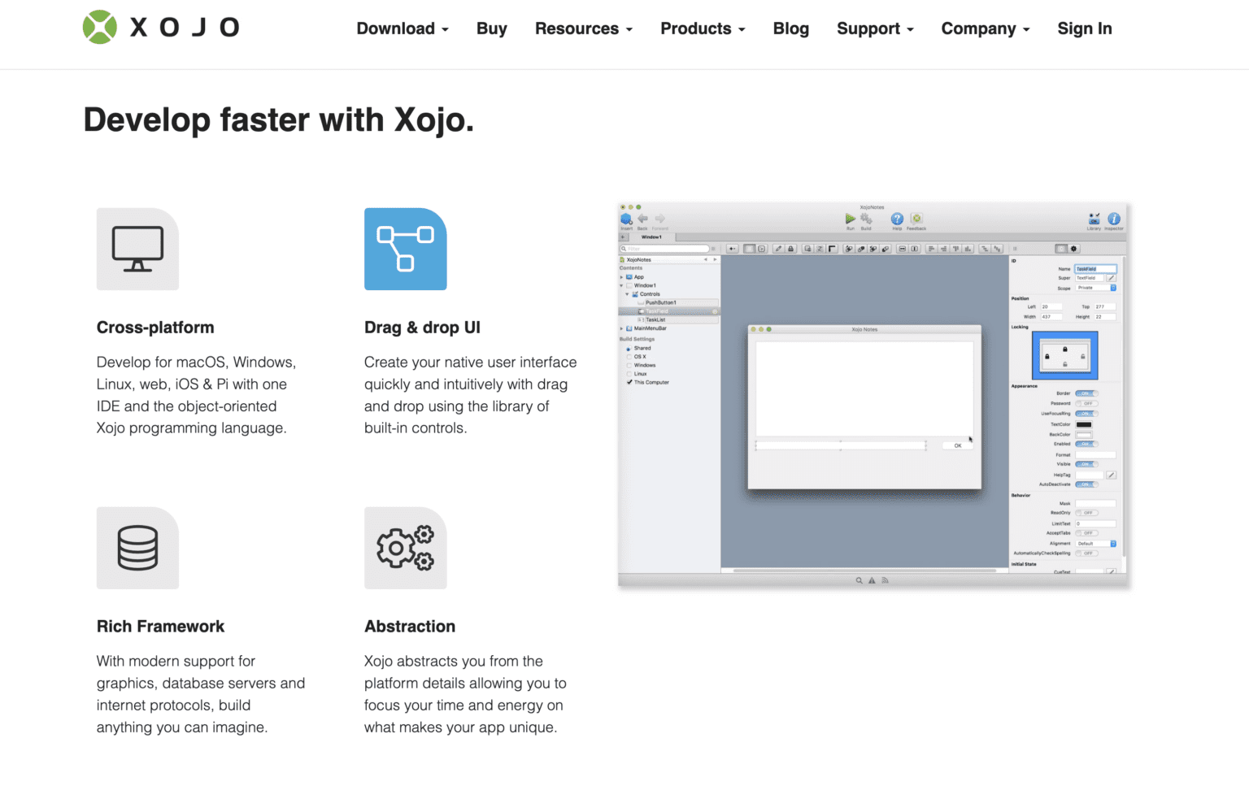This screenshot has width=1249, height=790.
Task: Check the Windows build target checkbox
Action: pyautogui.click(x=629, y=365)
